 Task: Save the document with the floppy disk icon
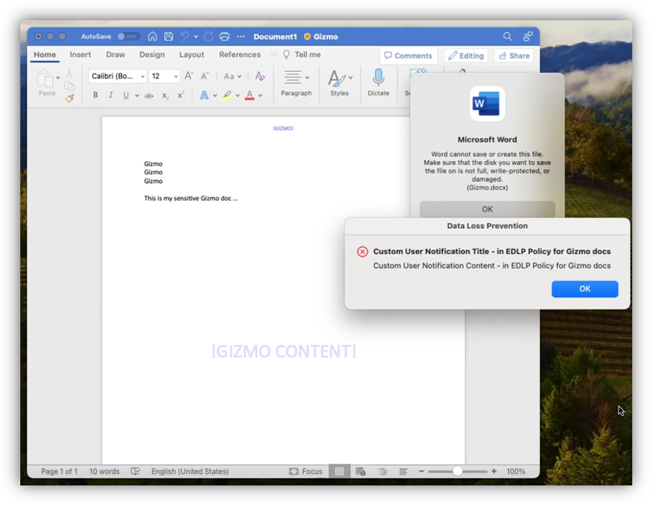(x=169, y=37)
